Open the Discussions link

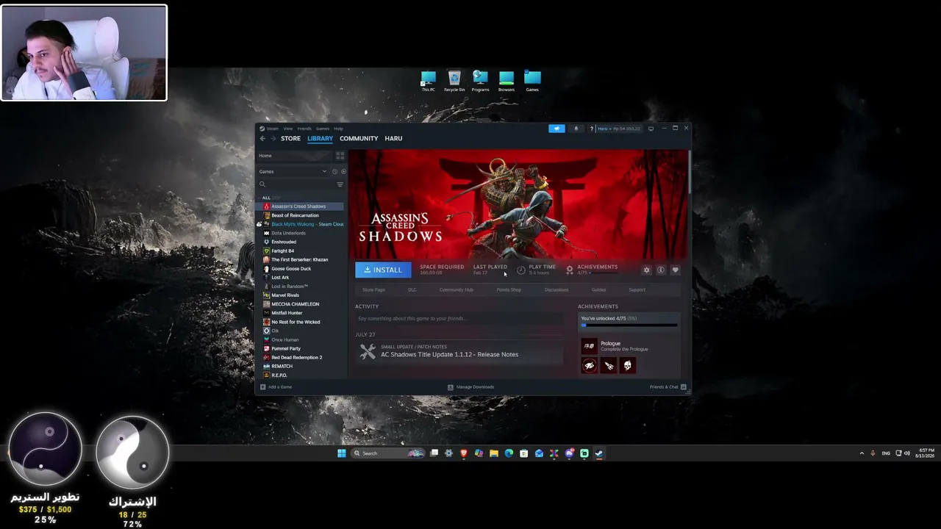pyautogui.click(x=557, y=289)
